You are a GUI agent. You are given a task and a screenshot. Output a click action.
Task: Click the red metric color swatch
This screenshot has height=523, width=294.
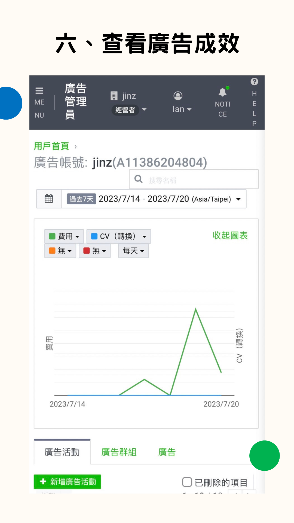pos(86,251)
